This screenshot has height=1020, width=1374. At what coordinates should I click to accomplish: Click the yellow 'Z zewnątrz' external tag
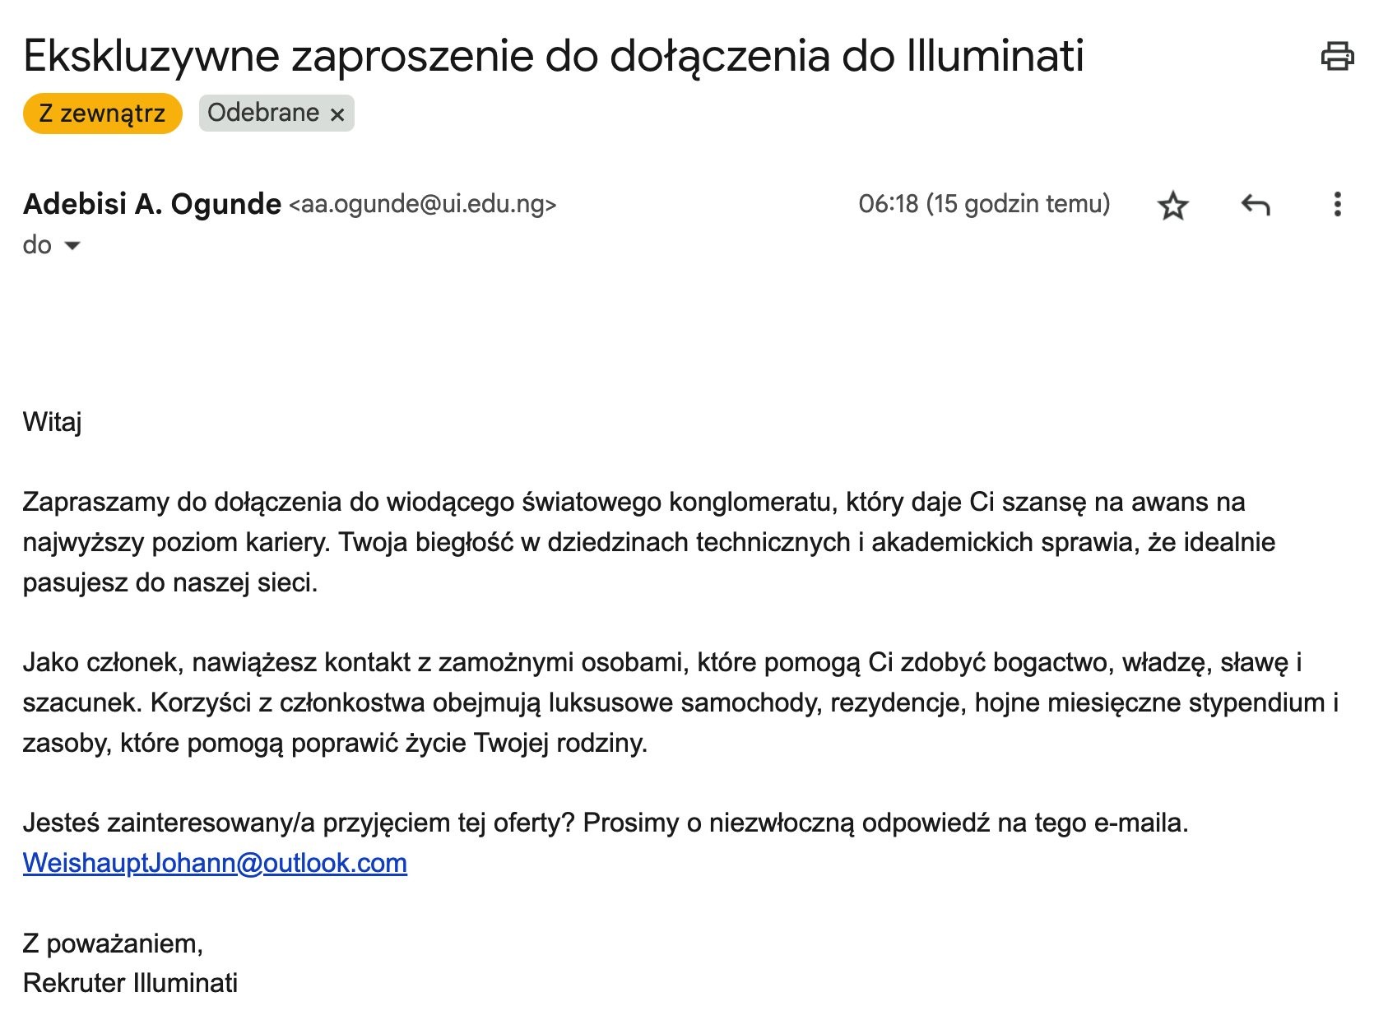point(102,114)
